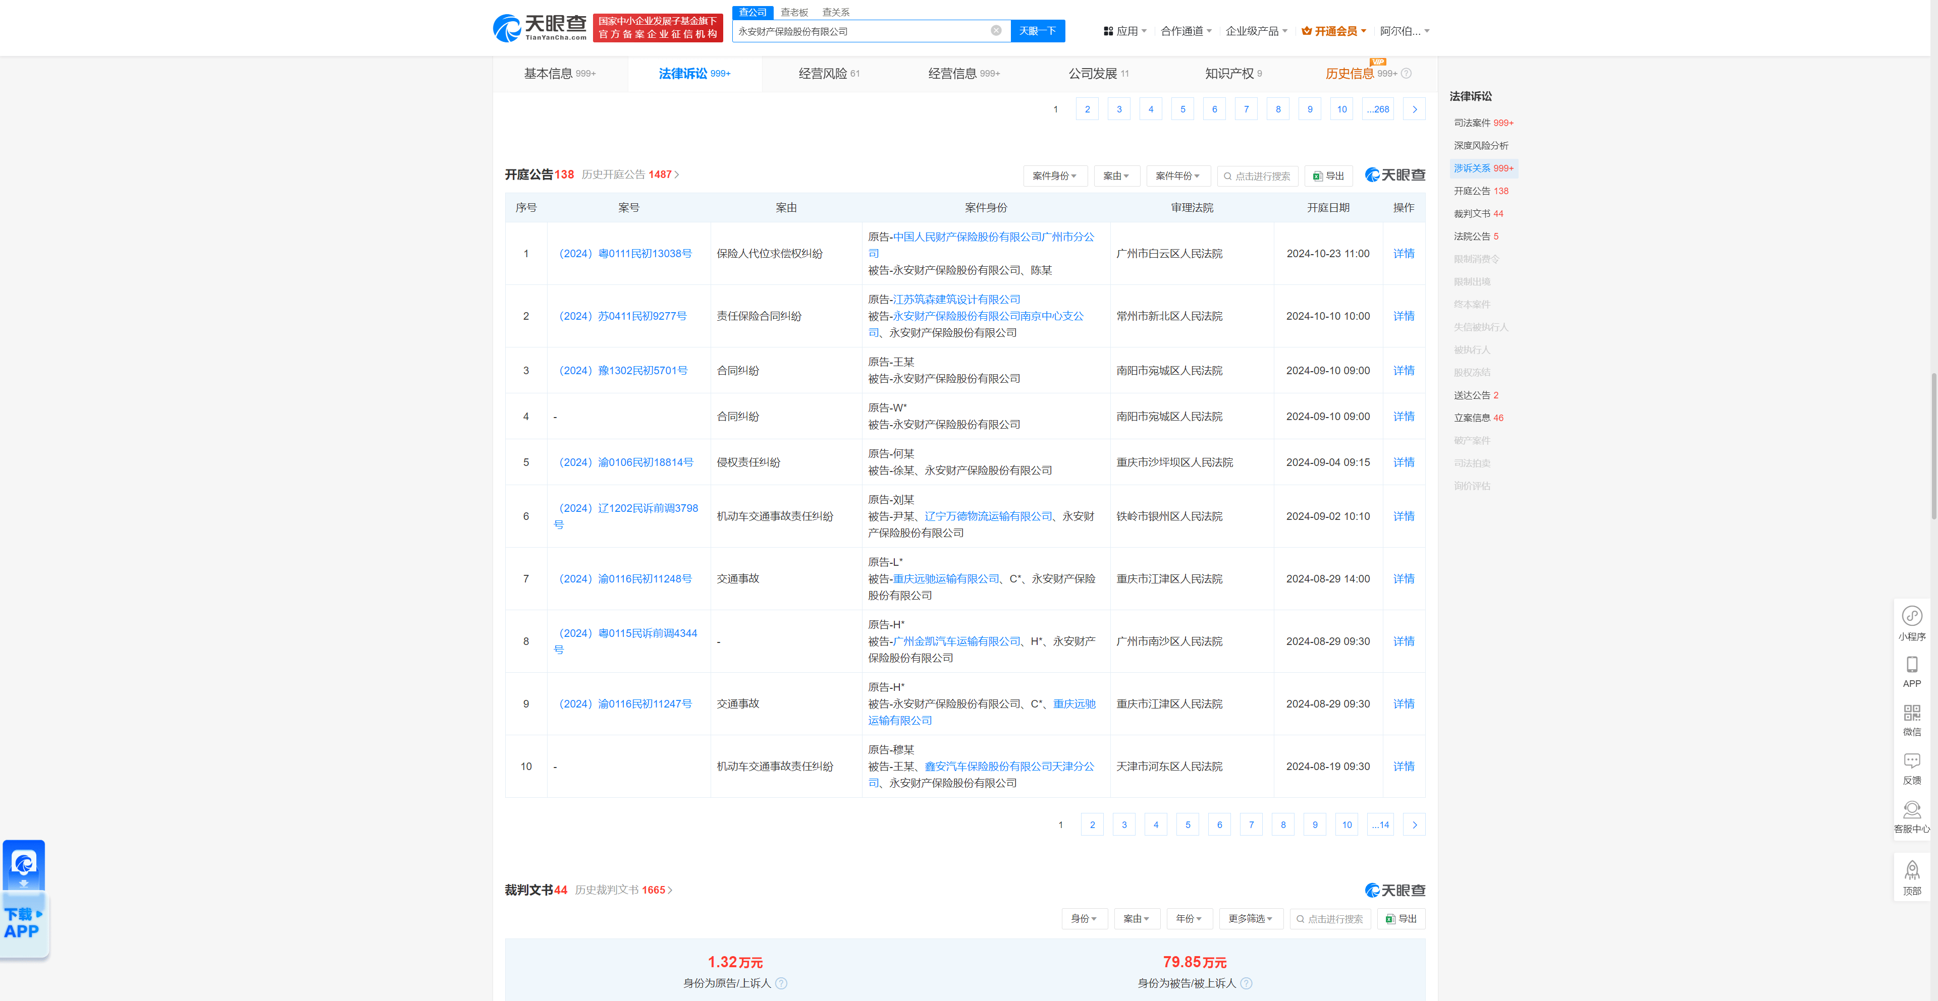Open the 身份 filter for judgments
Screen dimensions: 1938x1001
pyautogui.click(x=1084, y=919)
